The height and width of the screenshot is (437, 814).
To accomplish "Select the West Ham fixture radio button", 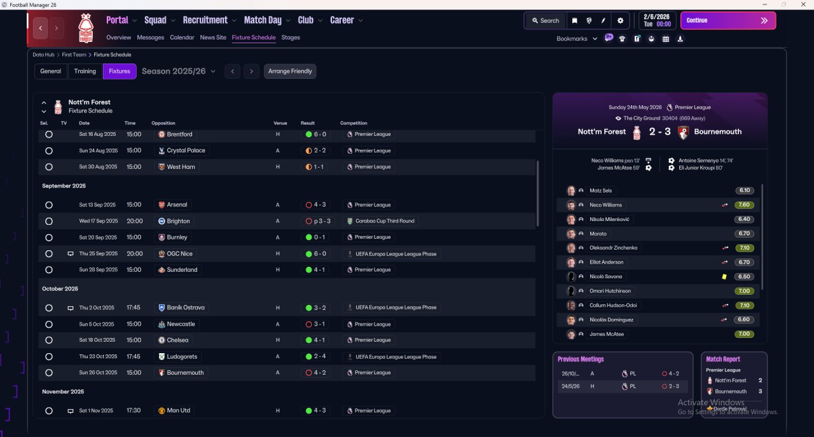I will (x=49, y=167).
